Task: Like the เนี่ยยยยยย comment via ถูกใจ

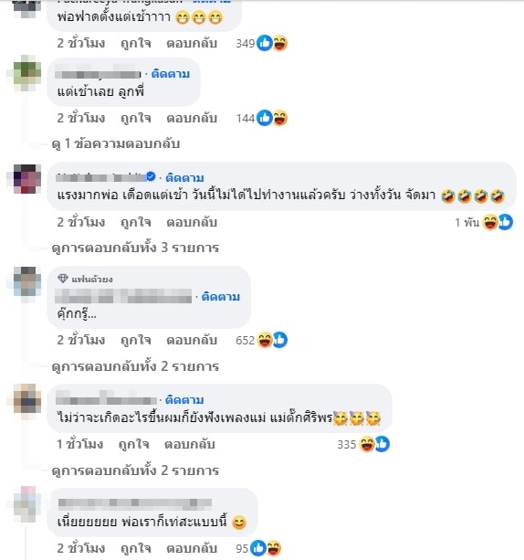Action: click(x=136, y=548)
